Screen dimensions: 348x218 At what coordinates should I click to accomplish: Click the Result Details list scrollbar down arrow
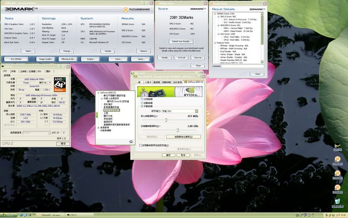[x=262, y=62]
